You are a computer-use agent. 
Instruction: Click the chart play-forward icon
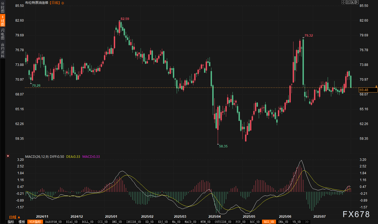352,2
